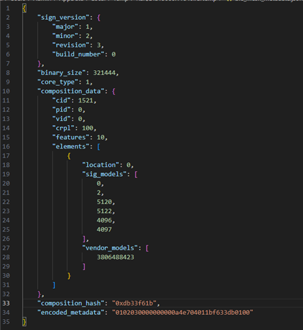Click line number 33 in the gutter
The width and height of the screenshot is (303, 330).
pos(6,303)
